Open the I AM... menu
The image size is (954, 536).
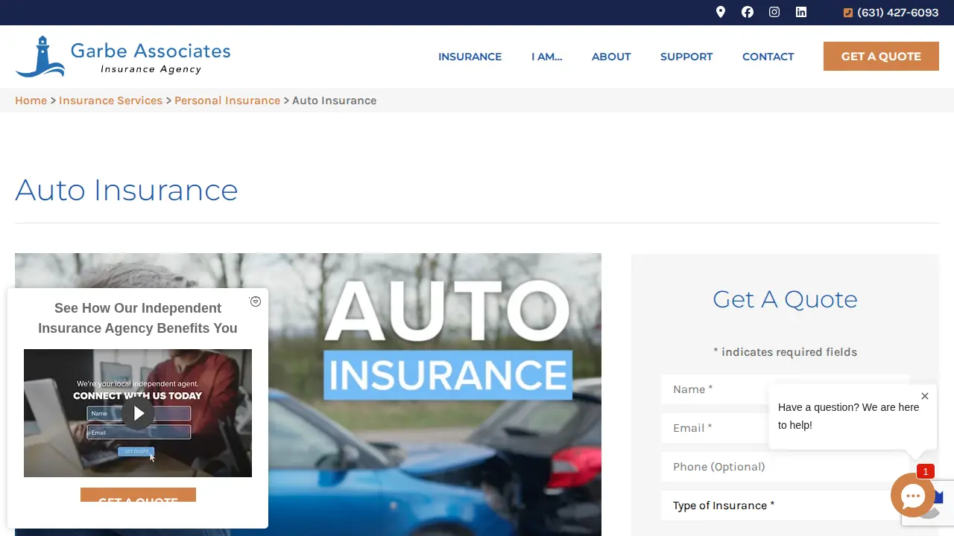click(x=546, y=57)
